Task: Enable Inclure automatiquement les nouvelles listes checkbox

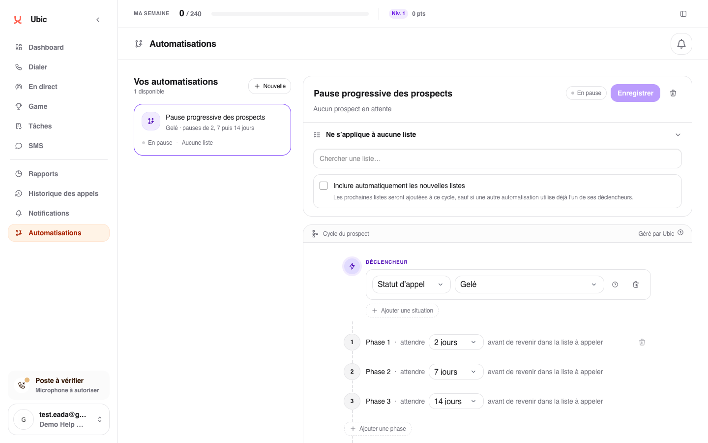Action: click(x=324, y=186)
